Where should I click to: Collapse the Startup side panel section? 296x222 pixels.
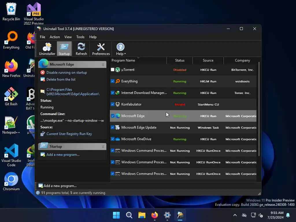[103, 147]
